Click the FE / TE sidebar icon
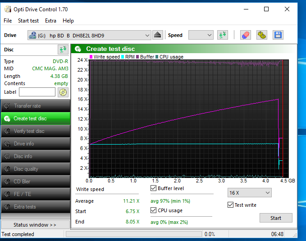Image resolution: width=306 pixels, height=241 pixels. click(7, 194)
